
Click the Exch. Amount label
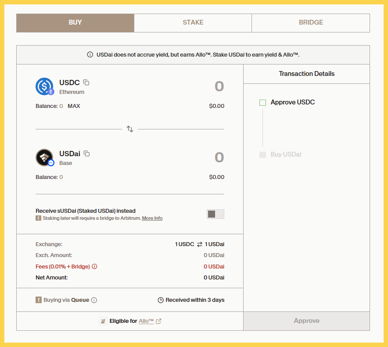tap(54, 255)
